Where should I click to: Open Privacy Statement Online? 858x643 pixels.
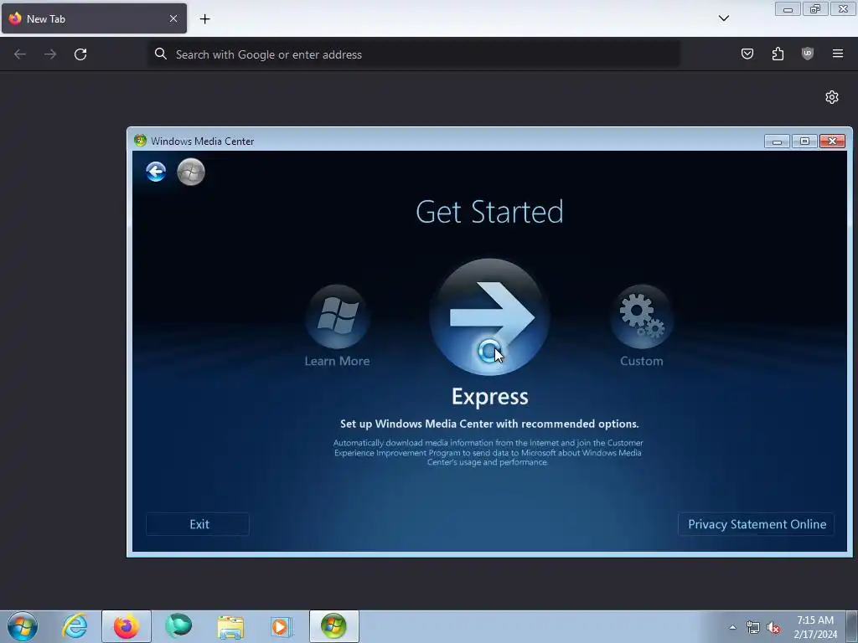pyautogui.click(x=757, y=524)
